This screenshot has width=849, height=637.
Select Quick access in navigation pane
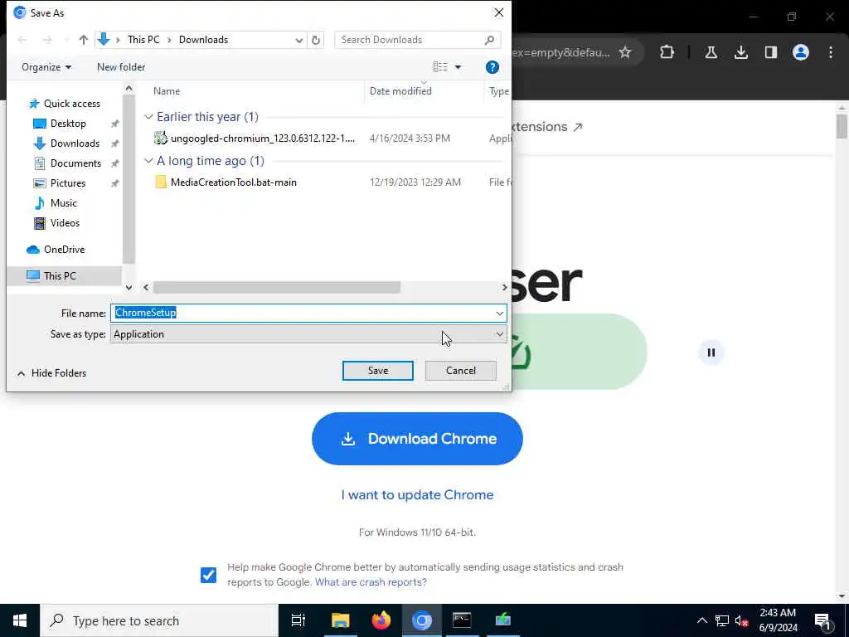[65, 104]
